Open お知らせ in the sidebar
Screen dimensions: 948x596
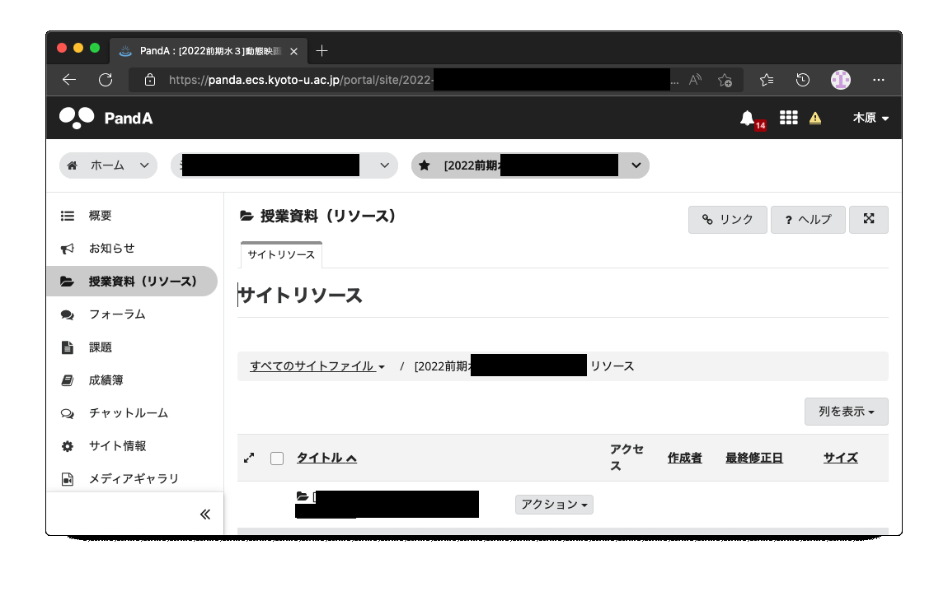112,248
